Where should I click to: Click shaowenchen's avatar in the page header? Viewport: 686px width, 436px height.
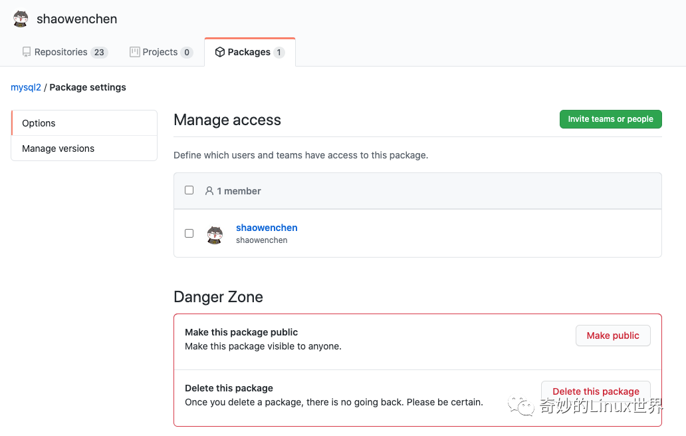pos(20,19)
